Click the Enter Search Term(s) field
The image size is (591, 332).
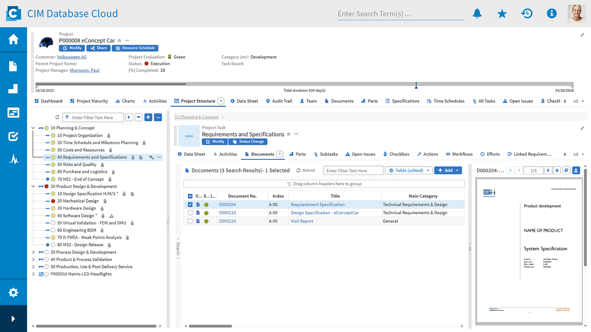400,13
